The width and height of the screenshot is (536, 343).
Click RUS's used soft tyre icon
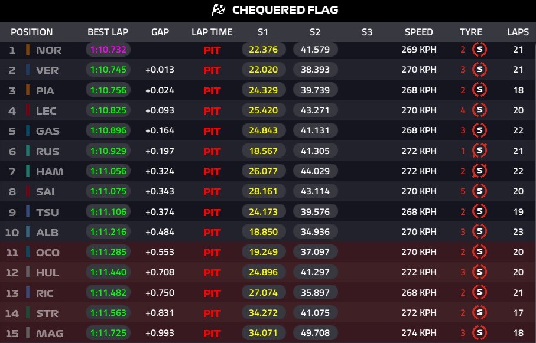[480, 151]
